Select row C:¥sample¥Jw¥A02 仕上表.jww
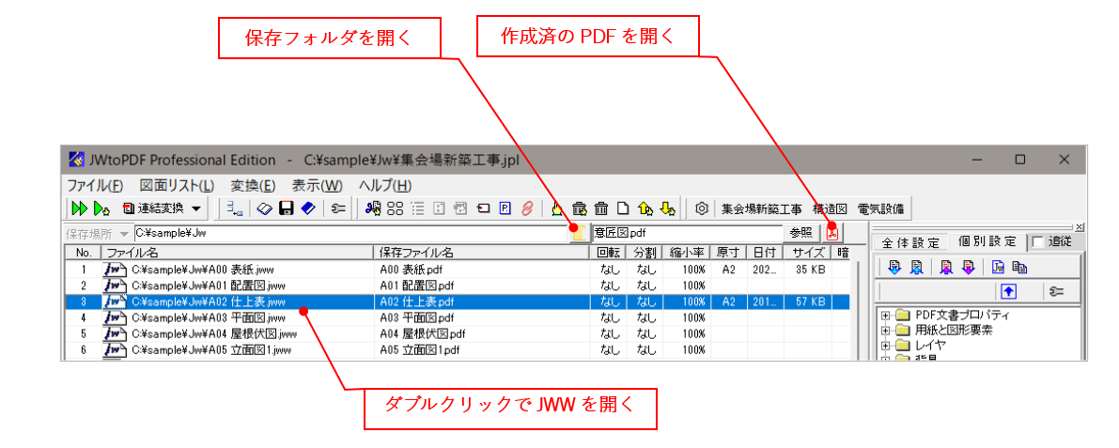The height and width of the screenshot is (448, 1119). (457, 301)
